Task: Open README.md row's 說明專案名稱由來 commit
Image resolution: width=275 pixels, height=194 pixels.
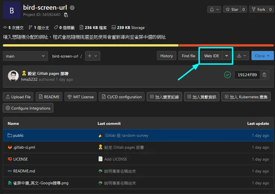Action: click(120, 171)
